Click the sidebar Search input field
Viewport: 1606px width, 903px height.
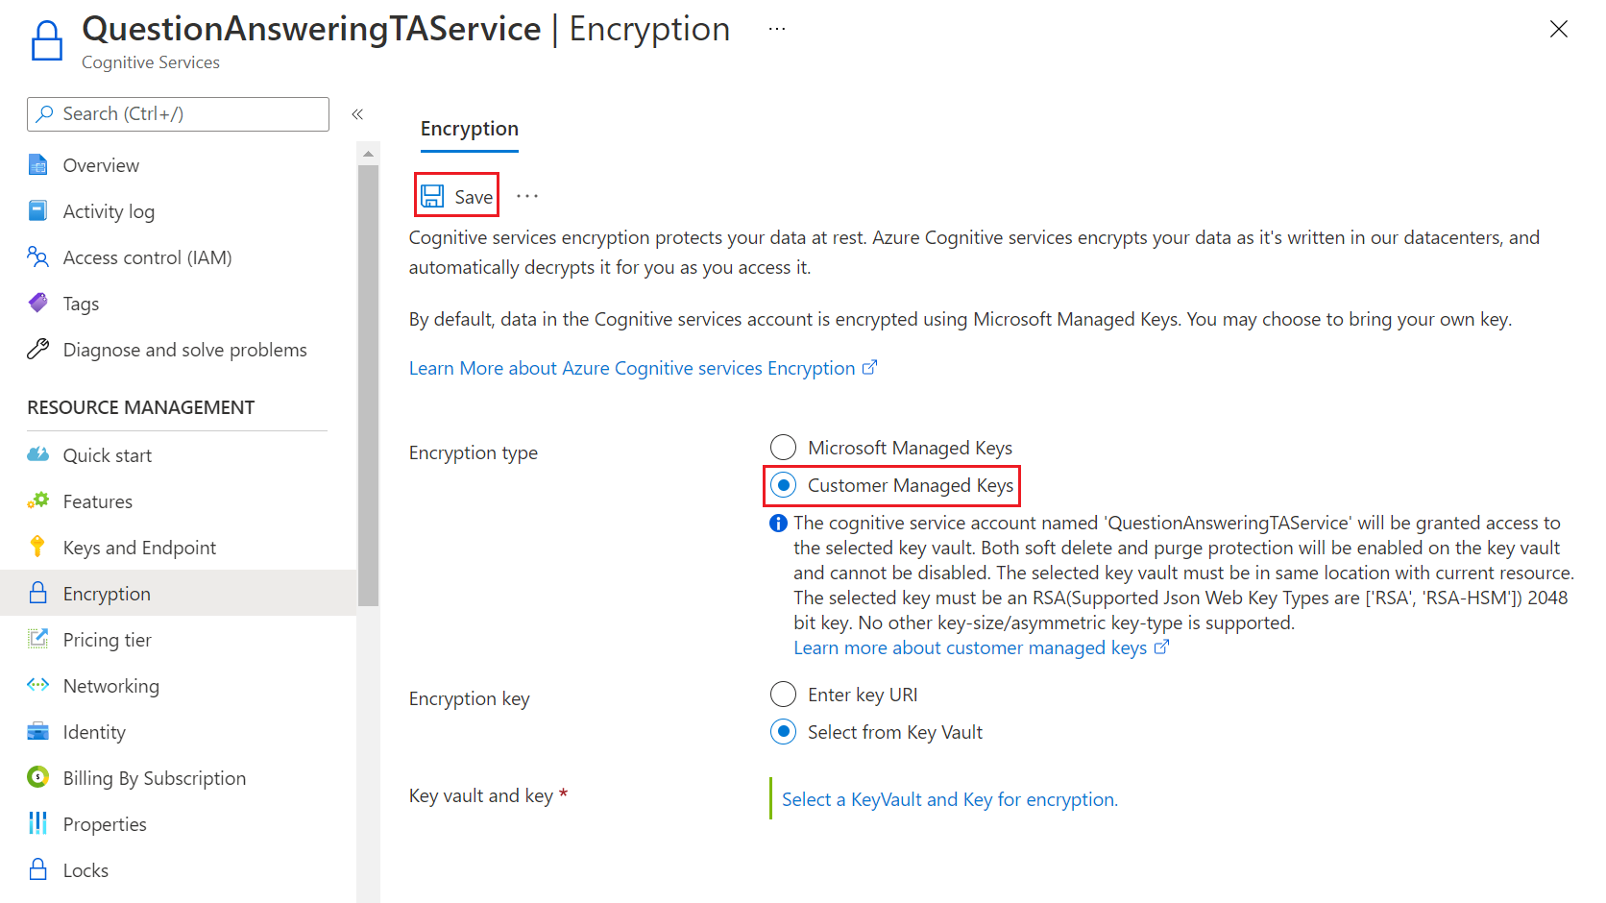[x=179, y=114]
